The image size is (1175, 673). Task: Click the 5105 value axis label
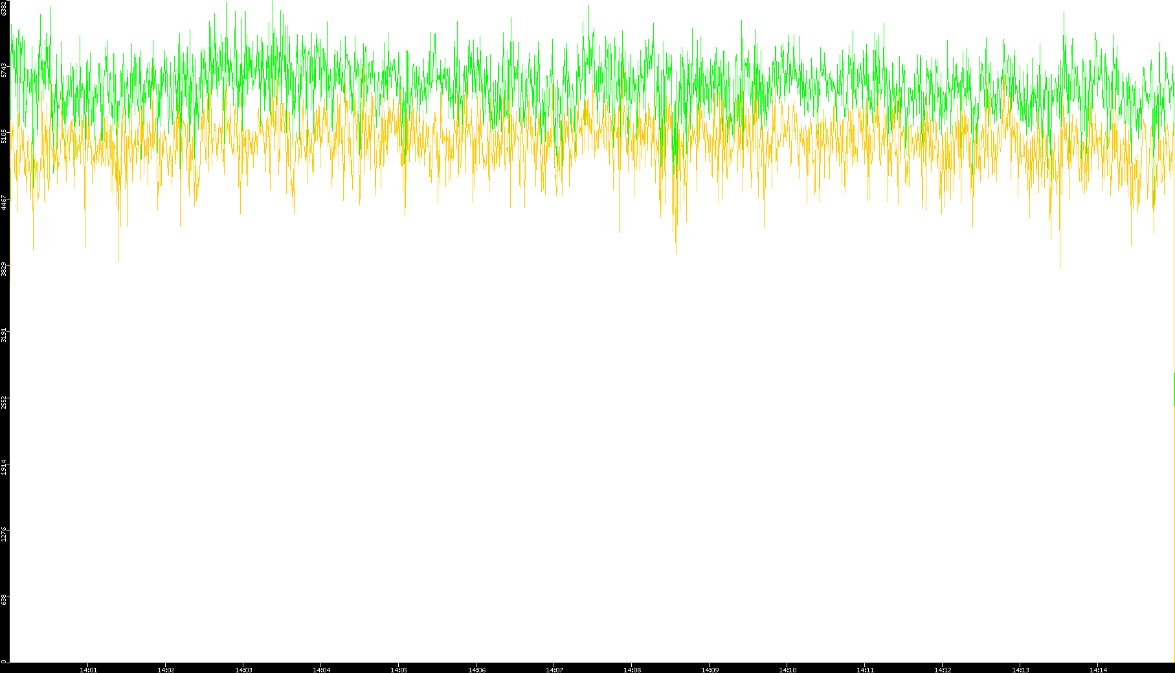point(4,136)
